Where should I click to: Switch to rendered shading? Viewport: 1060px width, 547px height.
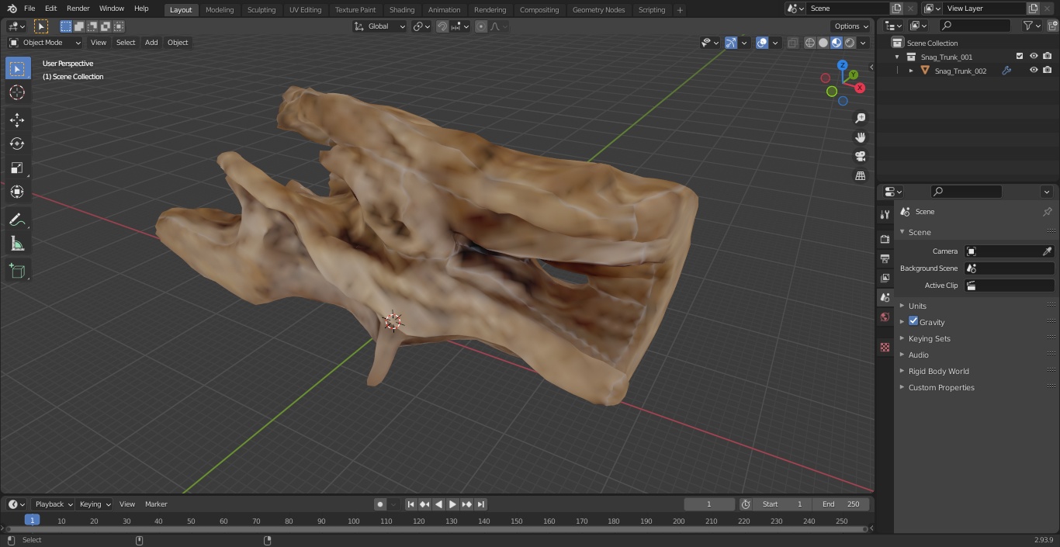[x=850, y=43]
